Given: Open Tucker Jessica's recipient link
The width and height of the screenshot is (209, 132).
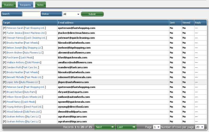Looking at the screenshot, I should pyautogui.click(x=14, y=33).
